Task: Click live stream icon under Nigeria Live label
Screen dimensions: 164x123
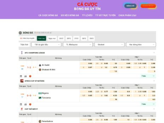Action: click(x=22, y=97)
